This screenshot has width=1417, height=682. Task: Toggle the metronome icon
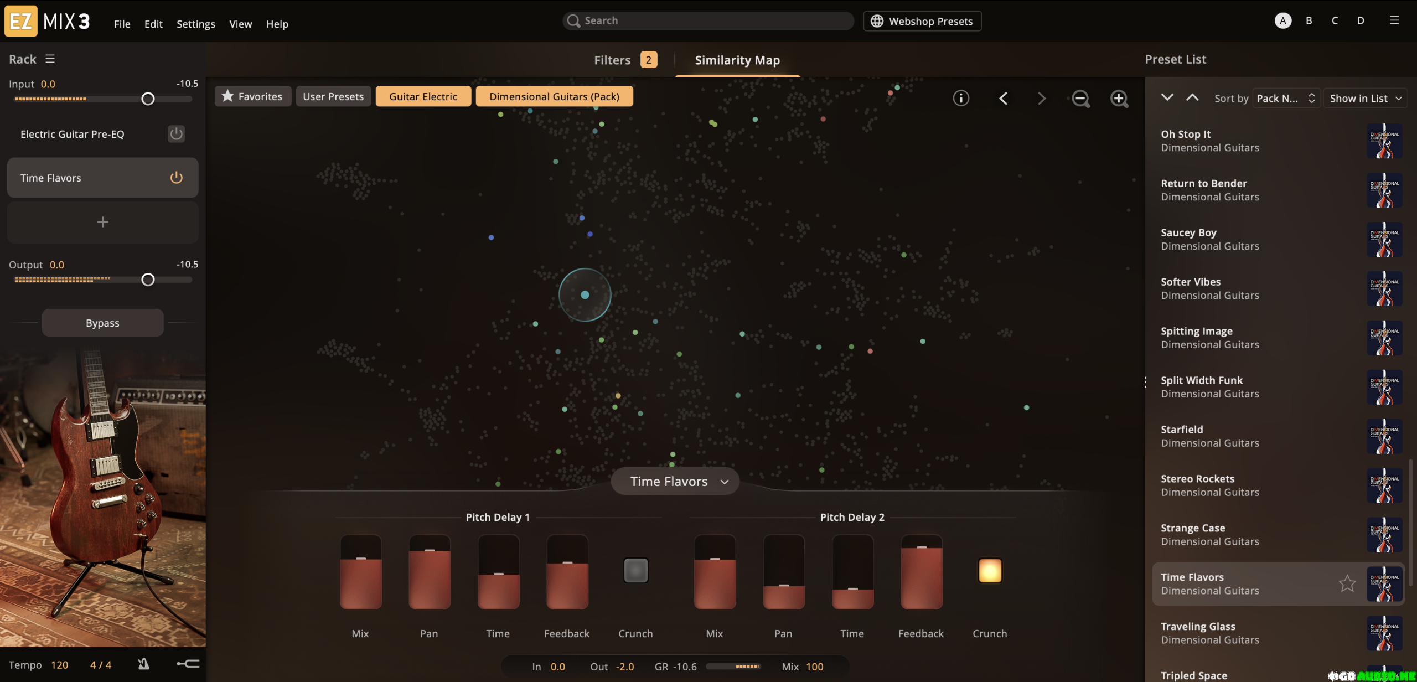coord(143,664)
